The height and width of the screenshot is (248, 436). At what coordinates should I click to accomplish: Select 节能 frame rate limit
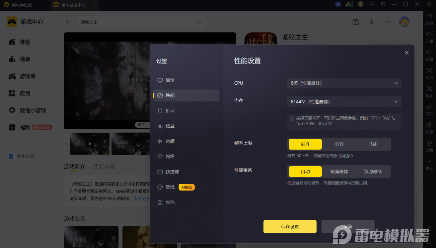pos(373,144)
